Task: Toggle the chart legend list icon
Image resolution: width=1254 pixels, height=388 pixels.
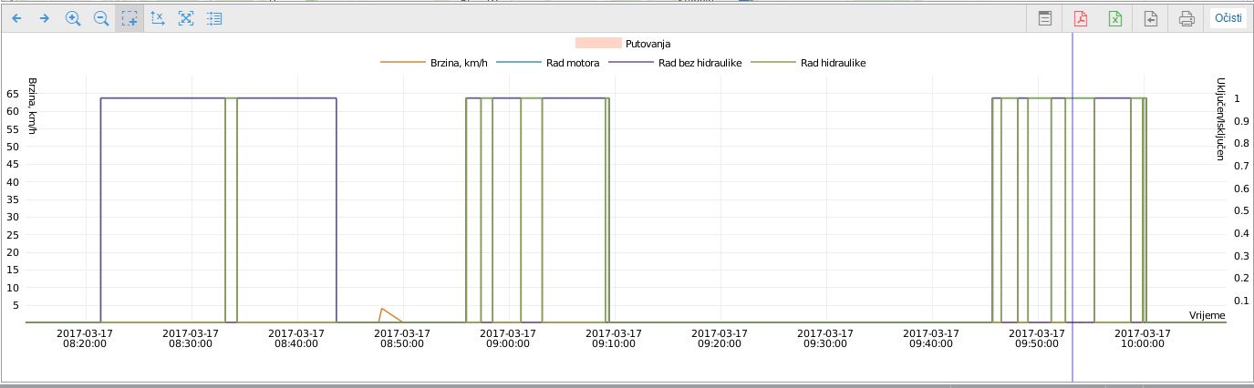Action: (x=214, y=18)
